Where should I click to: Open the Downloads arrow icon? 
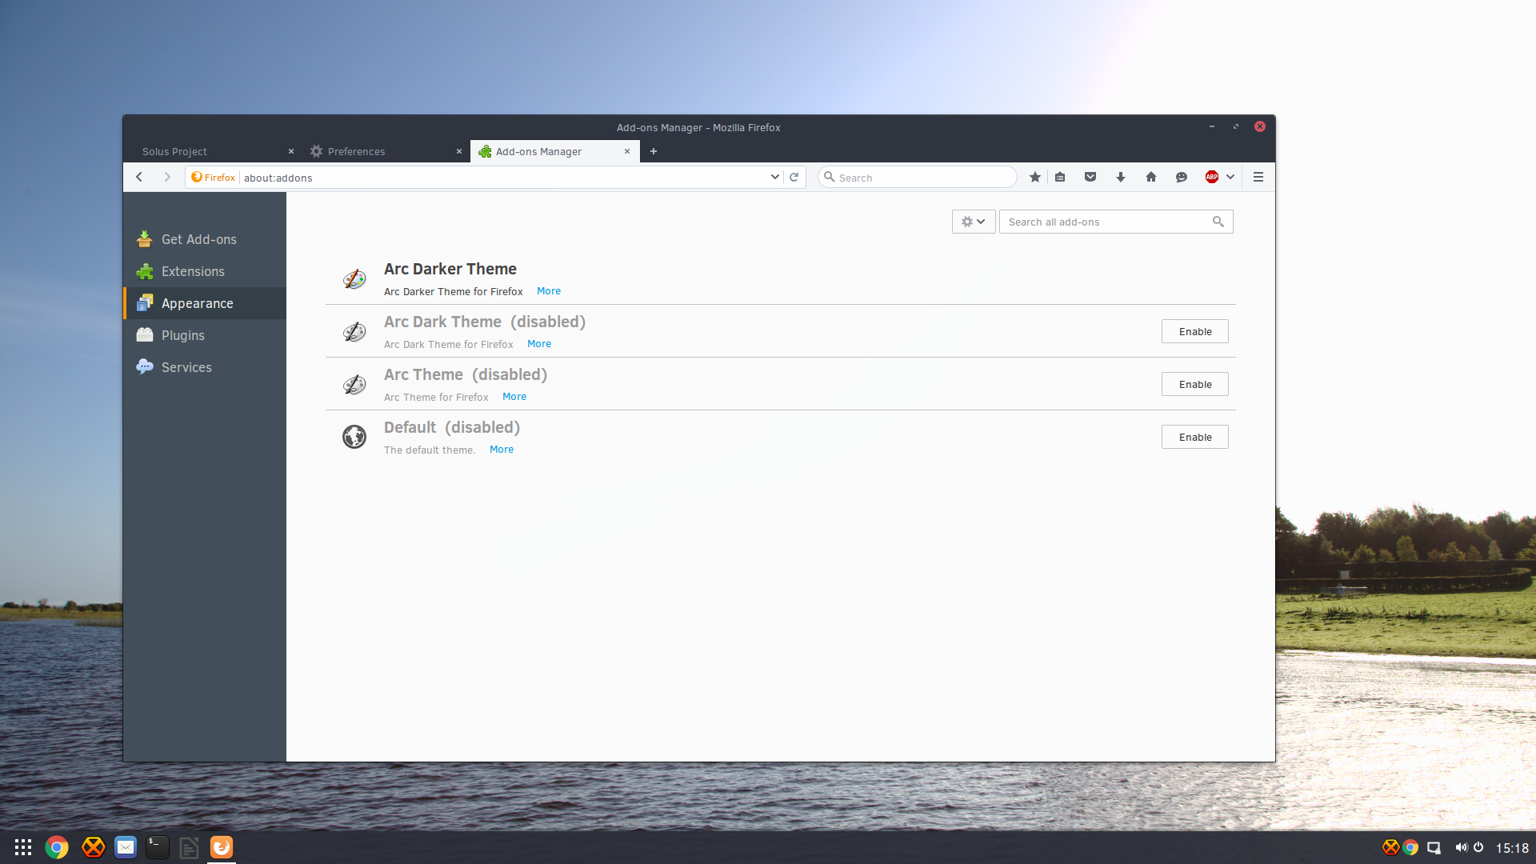click(x=1120, y=177)
